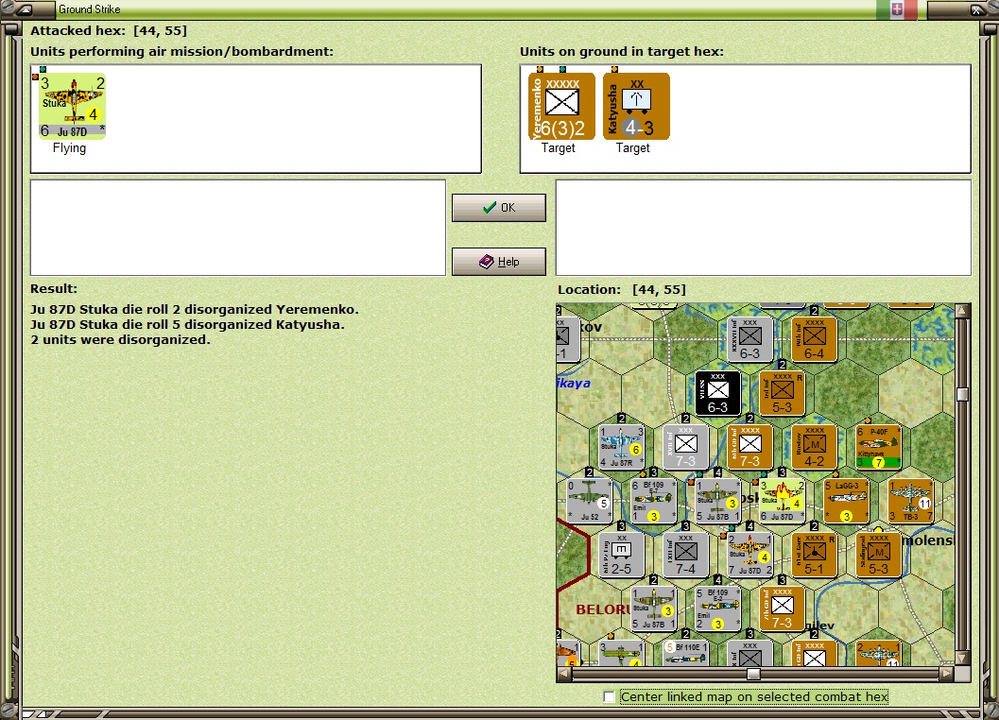Click the black SS 6-3 corps on map
The height and width of the screenshot is (720, 999).
pyautogui.click(x=717, y=393)
